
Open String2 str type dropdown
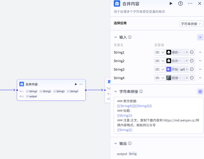(160, 61)
